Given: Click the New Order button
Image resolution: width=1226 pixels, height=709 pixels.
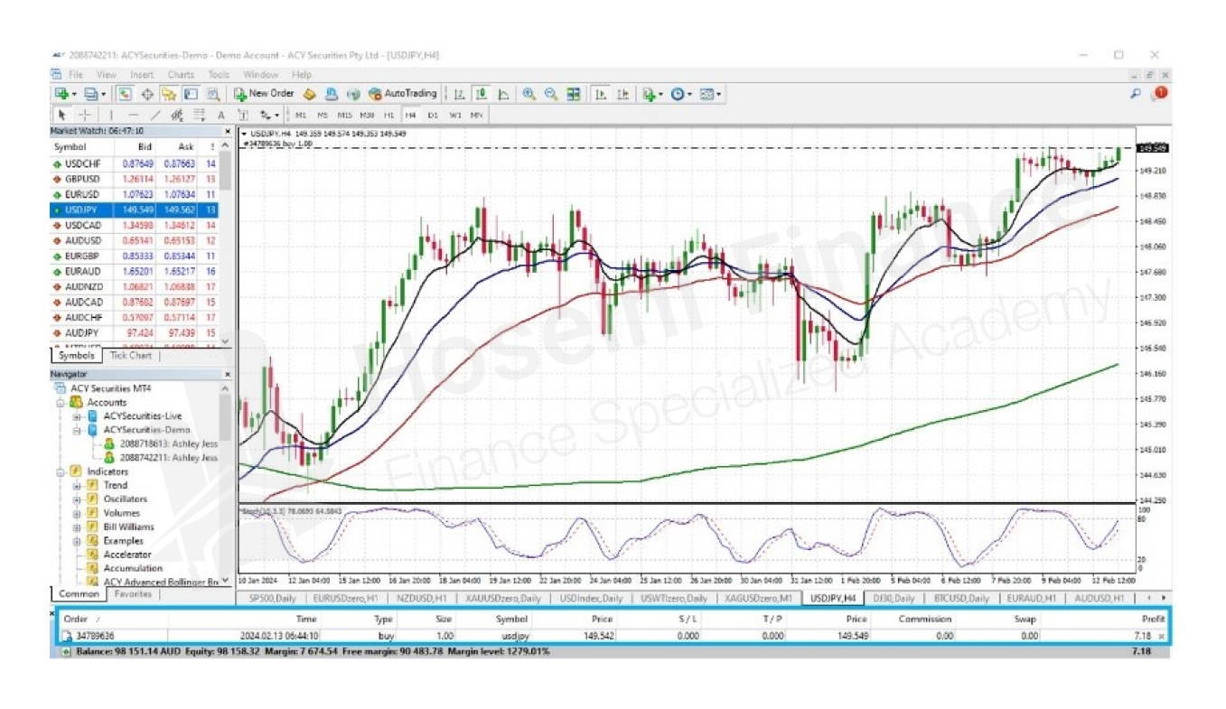Looking at the screenshot, I should coord(265,93).
